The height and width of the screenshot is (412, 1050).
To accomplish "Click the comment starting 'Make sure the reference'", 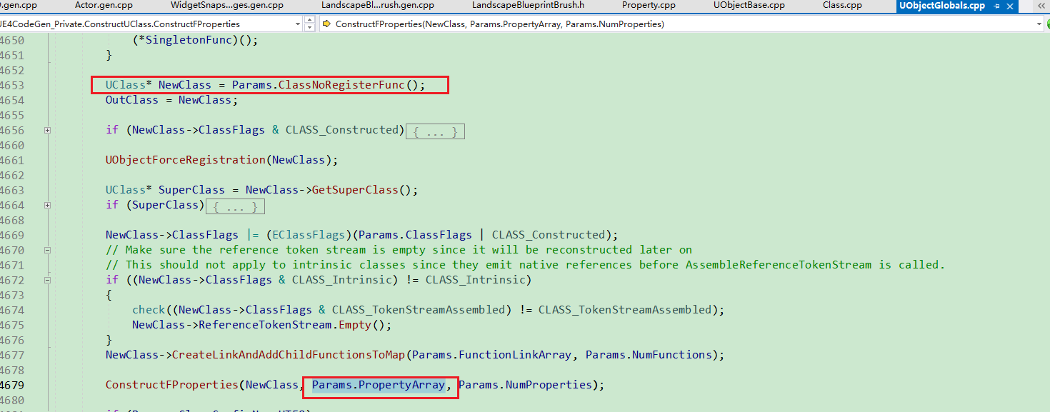I will (399, 250).
